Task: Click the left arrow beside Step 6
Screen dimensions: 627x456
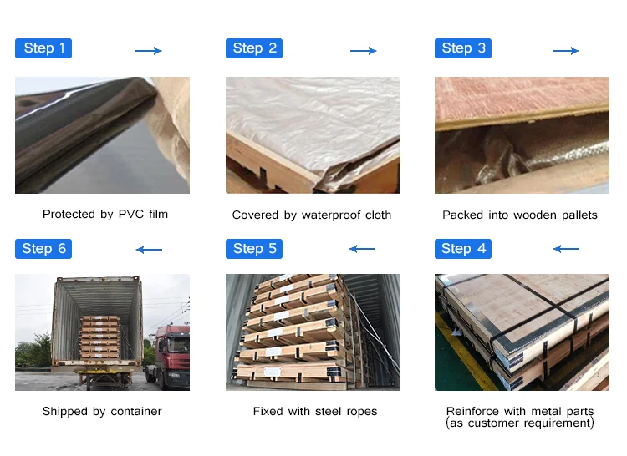Action: click(149, 250)
